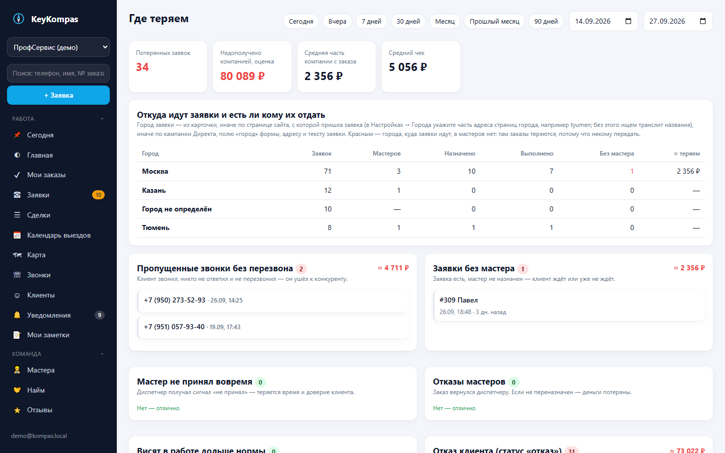Click the star icon beside Отзывы

click(17, 410)
